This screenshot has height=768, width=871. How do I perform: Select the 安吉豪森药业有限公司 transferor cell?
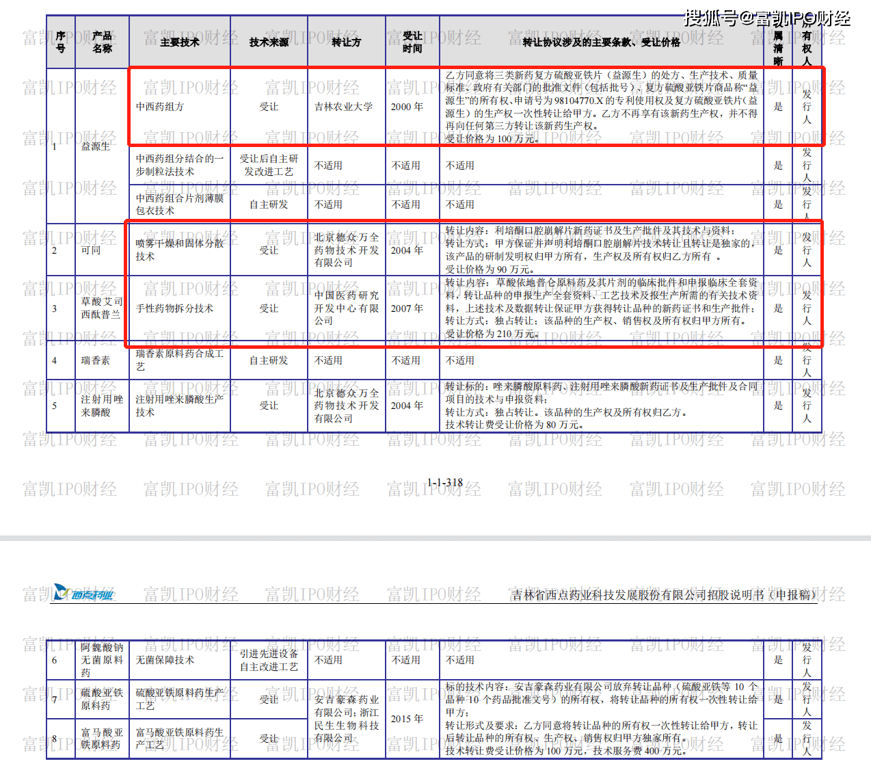[347, 719]
